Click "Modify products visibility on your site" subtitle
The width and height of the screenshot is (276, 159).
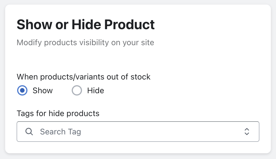[85, 43]
